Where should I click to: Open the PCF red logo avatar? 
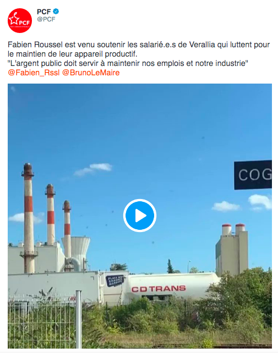point(20,21)
